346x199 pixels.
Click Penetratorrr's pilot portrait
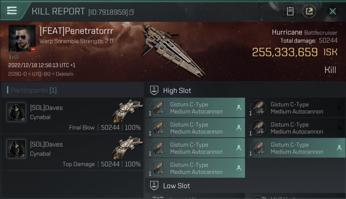pos(22,38)
